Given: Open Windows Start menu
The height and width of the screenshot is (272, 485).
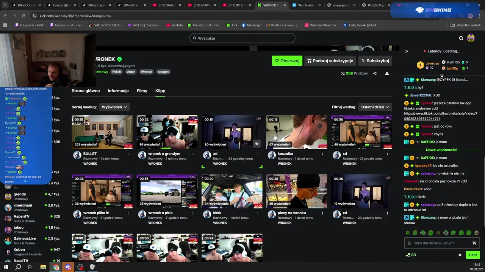Looking at the screenshot, I should pyautogui.click(x=6, y=267).
